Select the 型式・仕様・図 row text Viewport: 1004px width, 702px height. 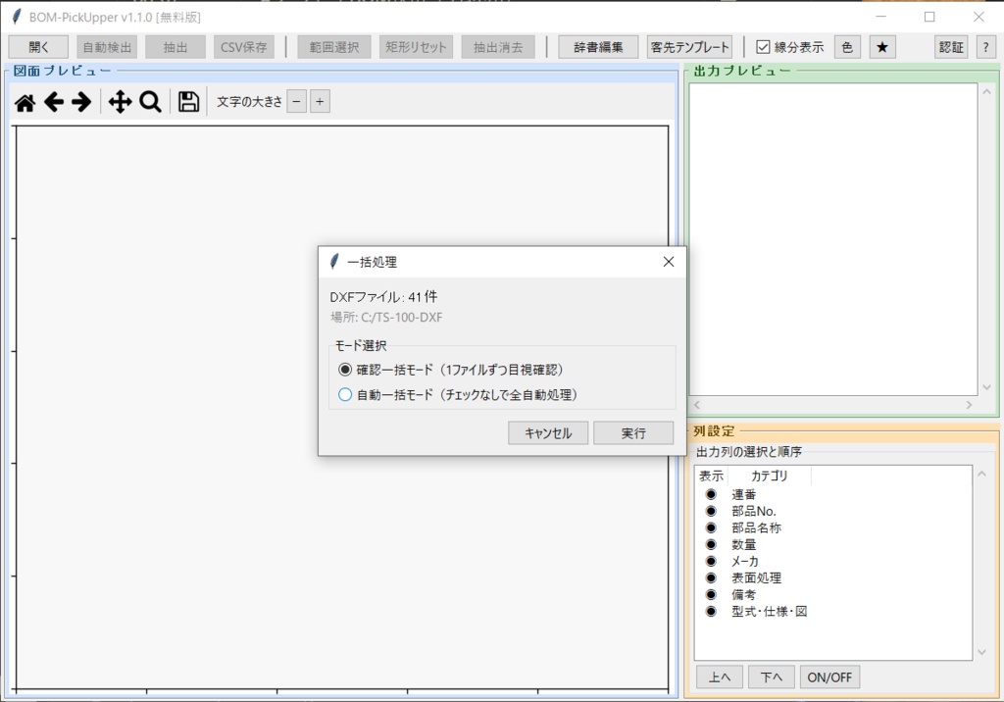coord(770,611)
